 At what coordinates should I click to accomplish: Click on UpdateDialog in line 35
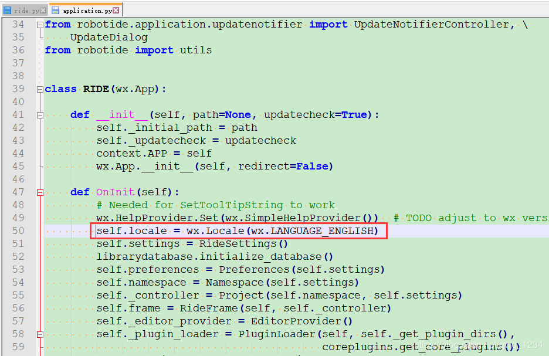[x=109, y=38]
